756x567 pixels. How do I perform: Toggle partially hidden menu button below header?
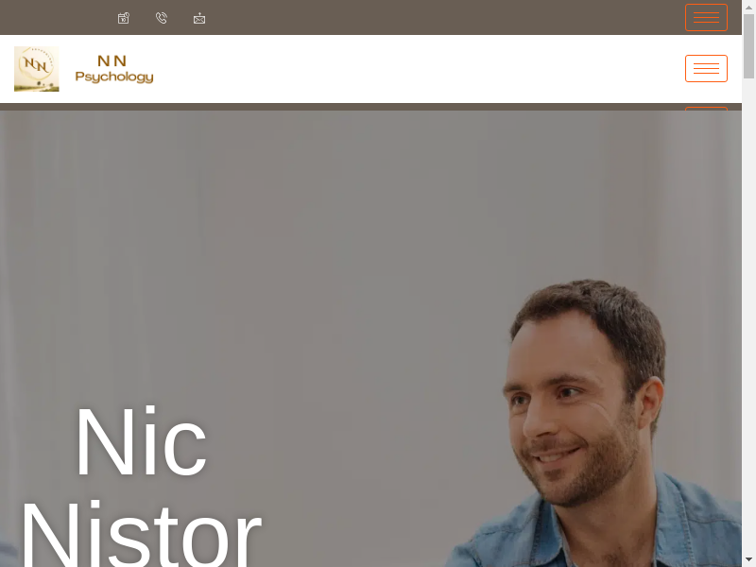pos(706,109)
